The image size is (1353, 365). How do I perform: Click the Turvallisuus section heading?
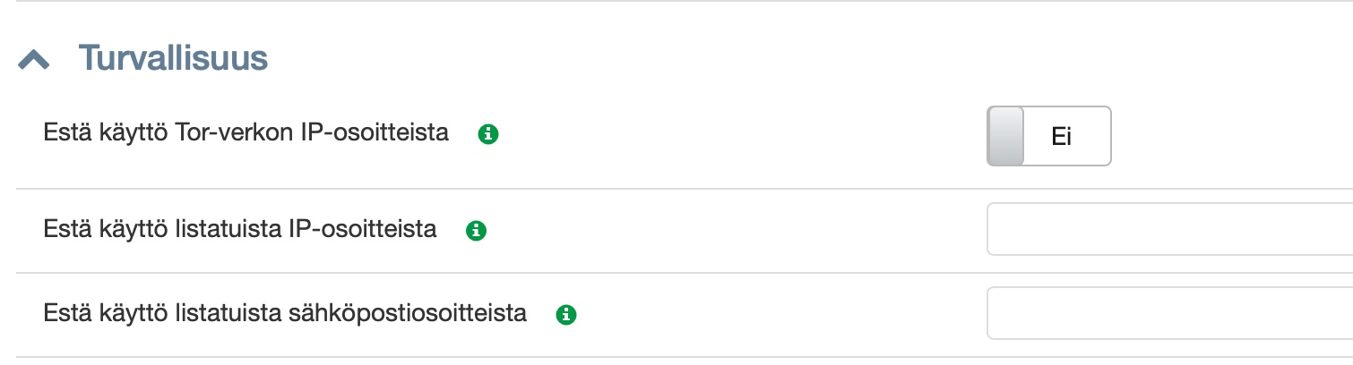coord(173,58)
